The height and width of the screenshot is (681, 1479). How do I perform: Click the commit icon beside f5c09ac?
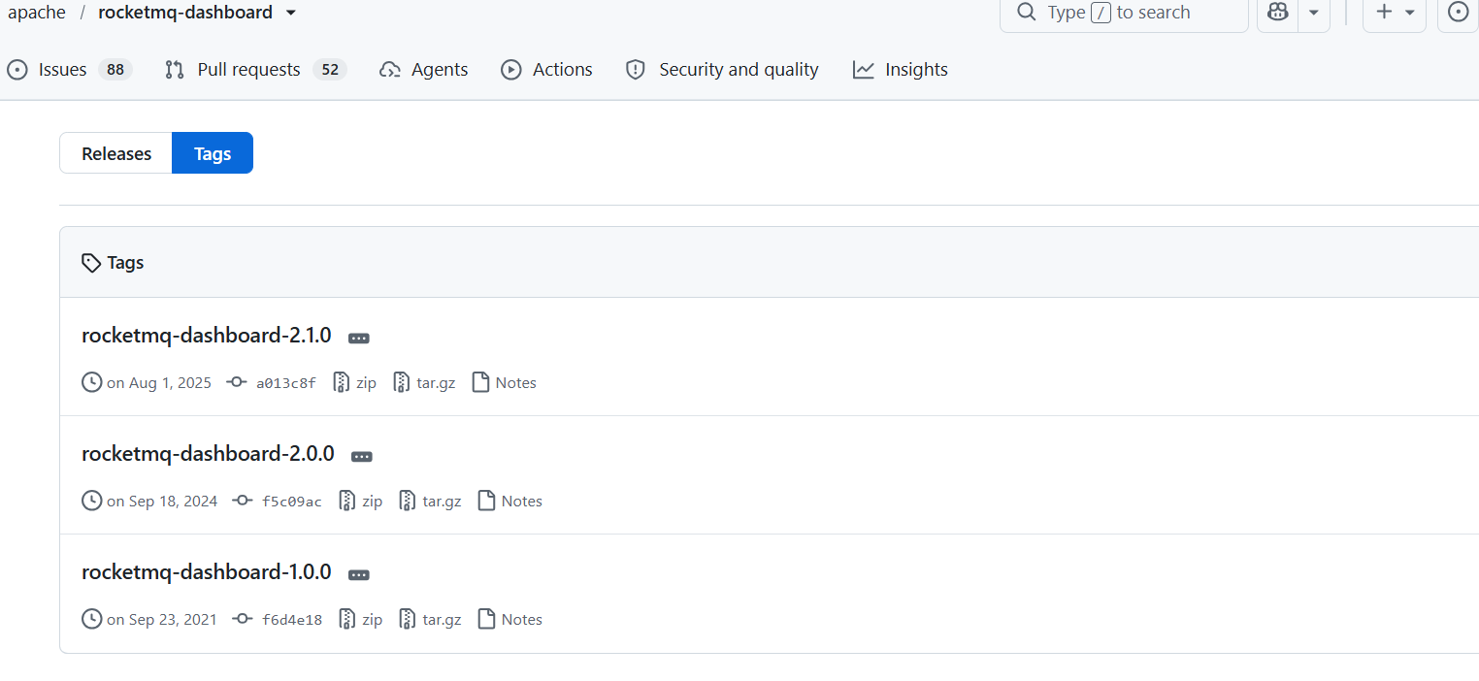(242, 501)
